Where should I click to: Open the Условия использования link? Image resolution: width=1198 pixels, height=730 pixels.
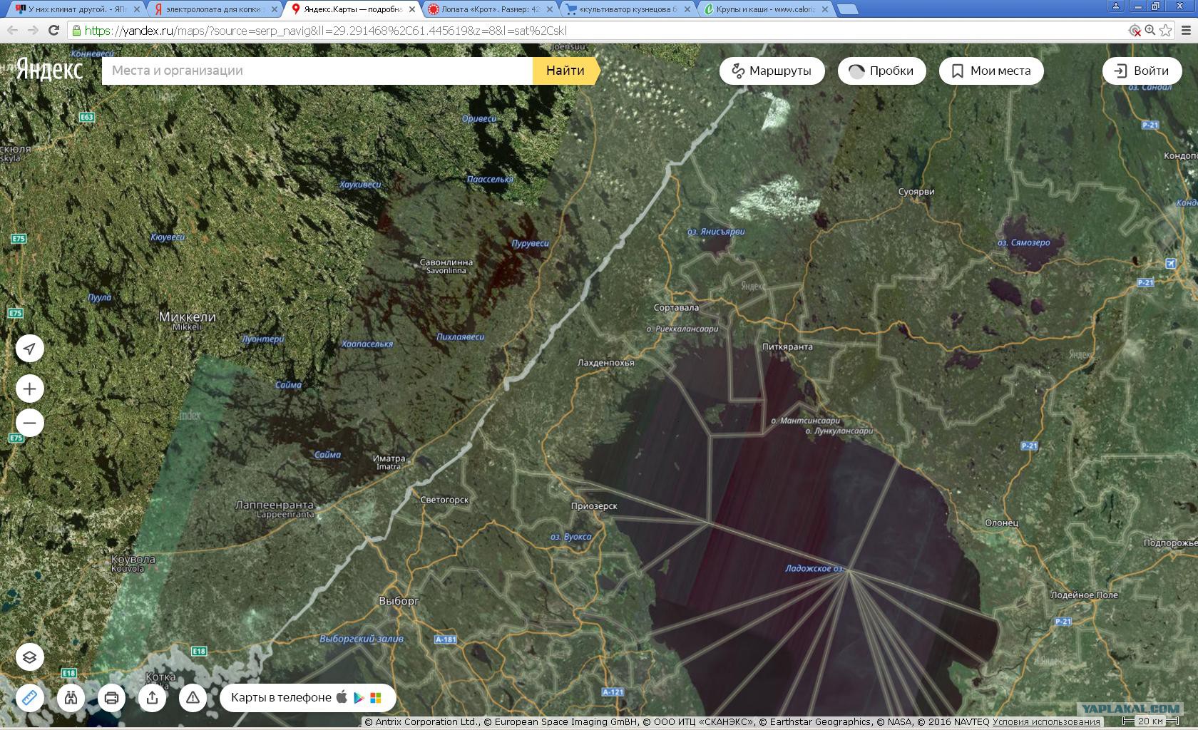pos(1046,722)
